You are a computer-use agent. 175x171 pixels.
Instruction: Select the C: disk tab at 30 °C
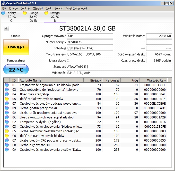click(12, 17)
